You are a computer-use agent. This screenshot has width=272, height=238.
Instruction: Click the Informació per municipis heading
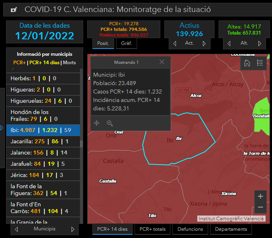tap(45, 54)
